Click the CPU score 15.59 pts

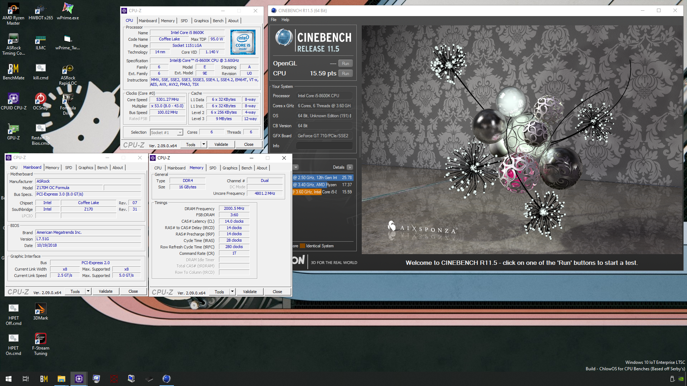323,73
